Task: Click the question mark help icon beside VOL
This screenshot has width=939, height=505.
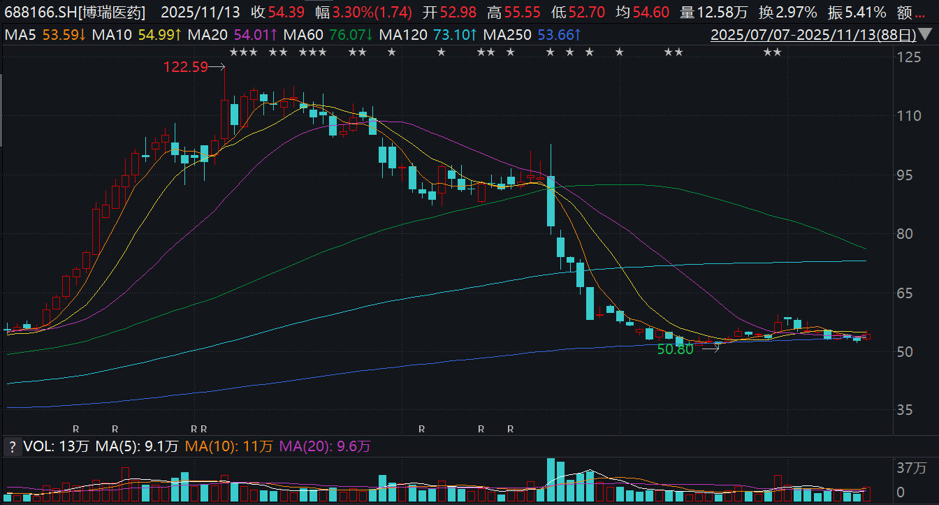Action: tap(11, 446)
